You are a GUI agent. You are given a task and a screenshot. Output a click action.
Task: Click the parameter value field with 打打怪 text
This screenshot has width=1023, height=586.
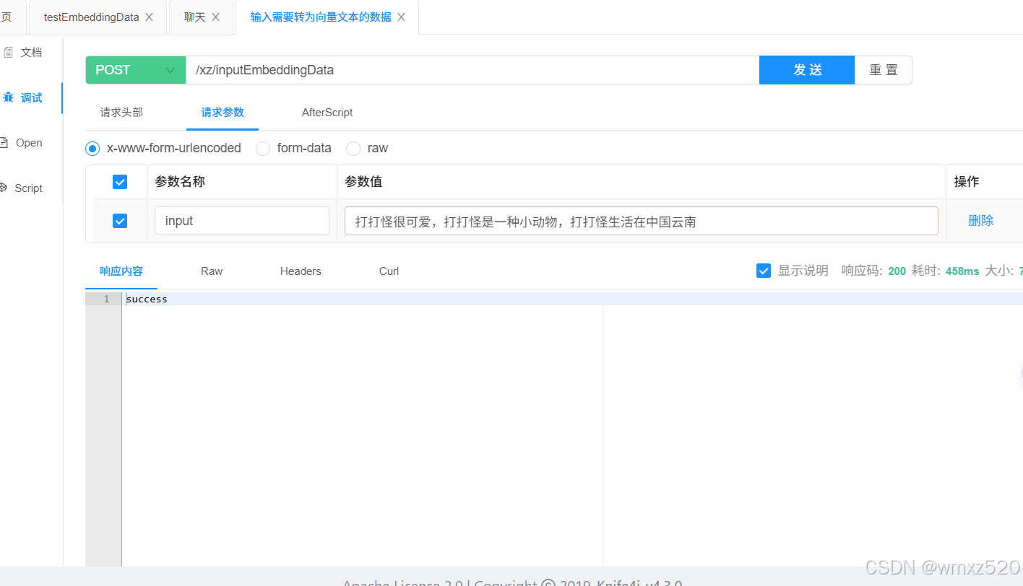click(x=642, y=221)
